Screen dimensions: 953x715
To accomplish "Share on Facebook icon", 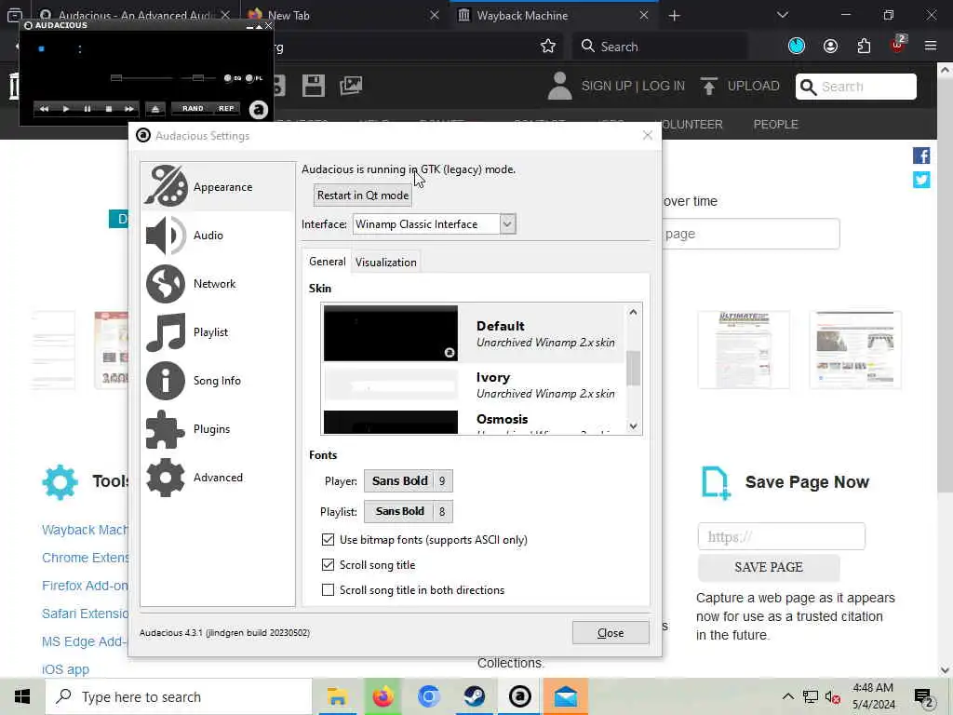I will [921, 155].
